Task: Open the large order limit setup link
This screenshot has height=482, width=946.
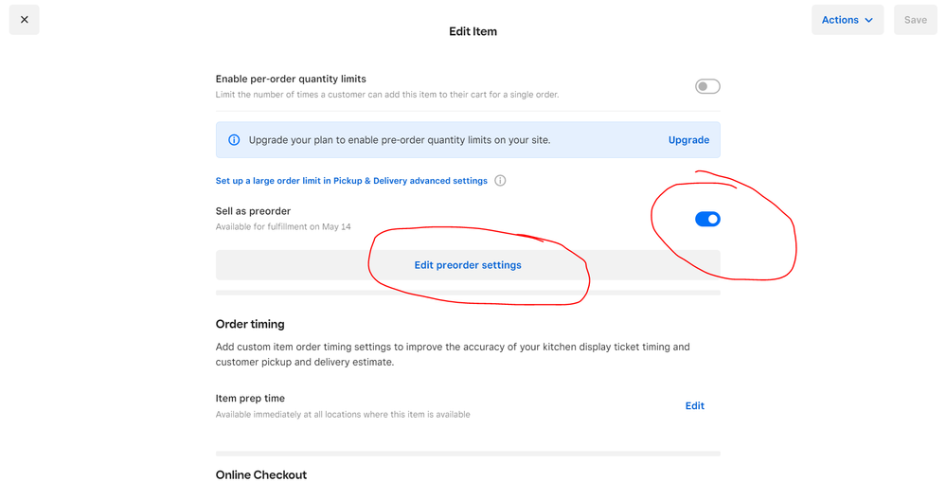Action: tap(351, 181)
